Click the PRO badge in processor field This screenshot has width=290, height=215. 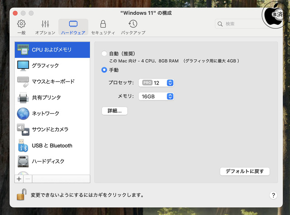[x=147, y=82]
